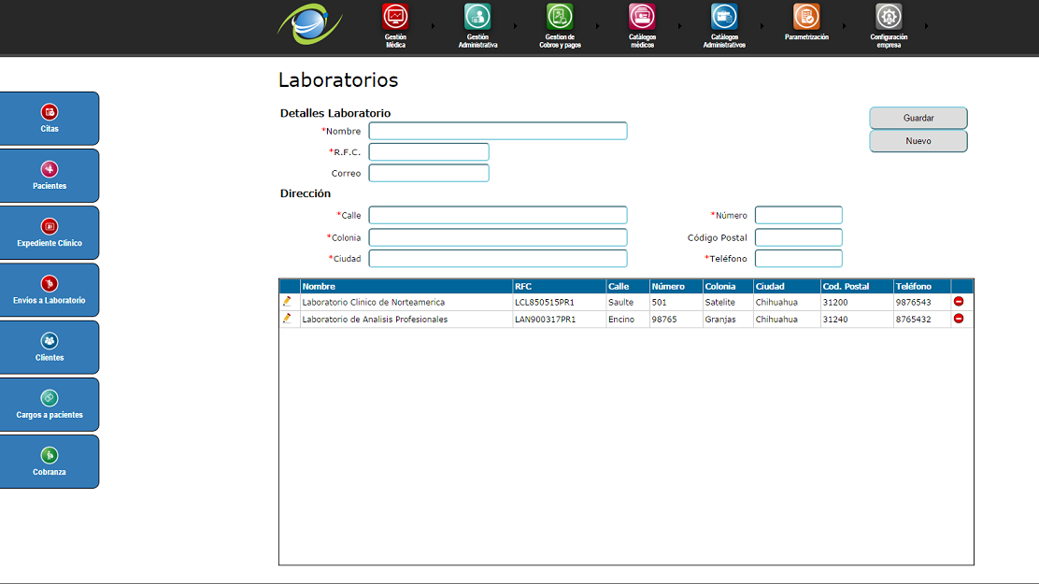
Task: Open Gestión de Cobros y pagos icon
Action: 560,17
